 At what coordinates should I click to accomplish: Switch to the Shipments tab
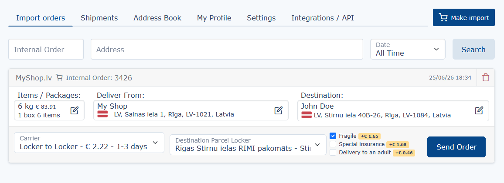[x=99, y=18]
